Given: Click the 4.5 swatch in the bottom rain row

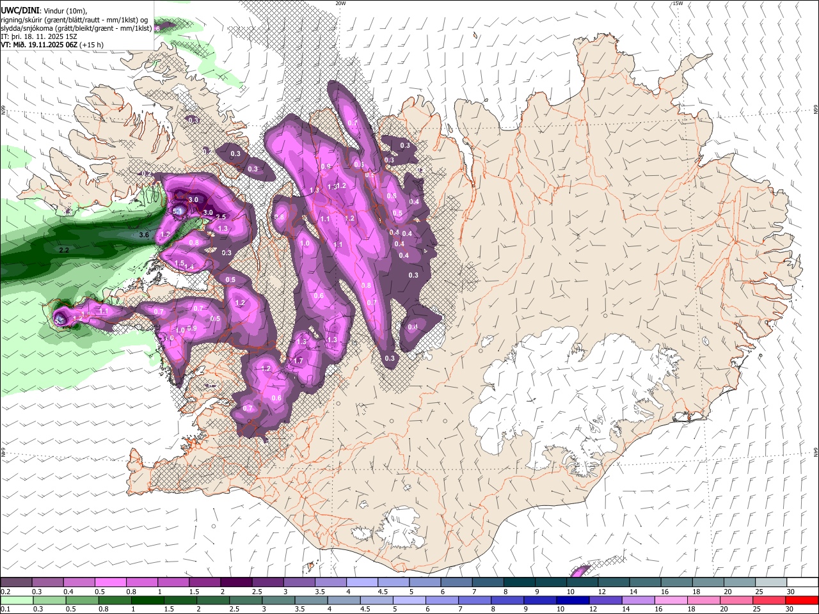Looking at the screenshot, I should (376, 600).
